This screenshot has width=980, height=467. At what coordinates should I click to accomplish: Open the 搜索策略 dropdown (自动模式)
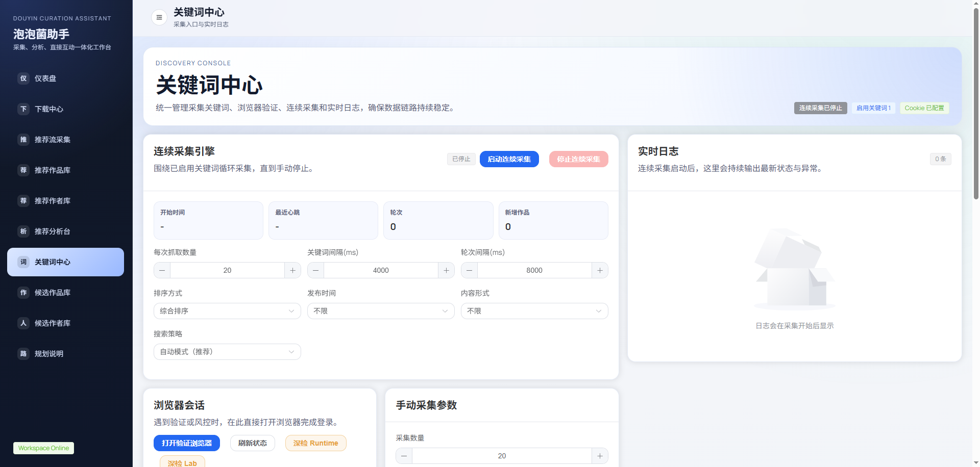227,352
